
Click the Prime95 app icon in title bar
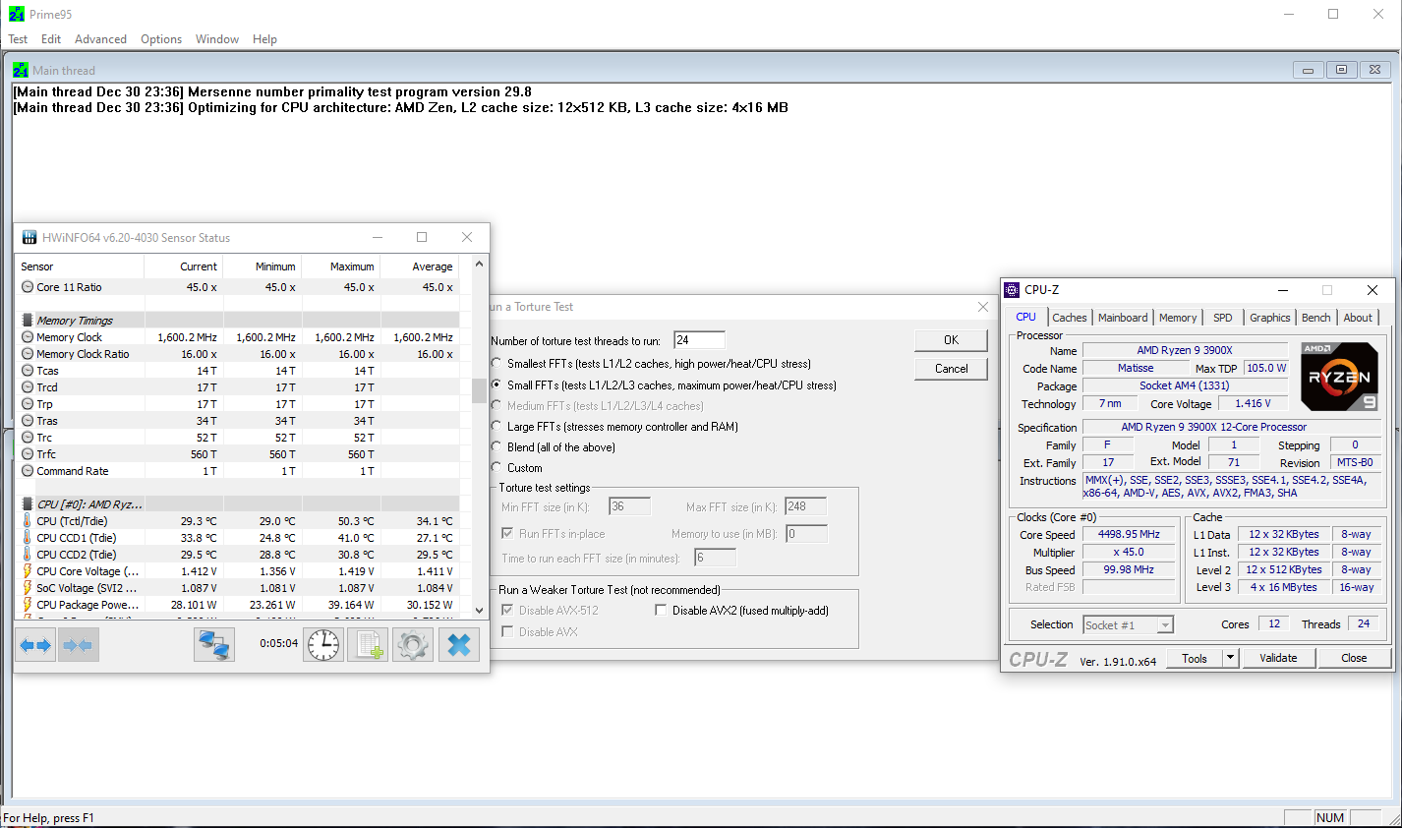[x=17, y=14]
